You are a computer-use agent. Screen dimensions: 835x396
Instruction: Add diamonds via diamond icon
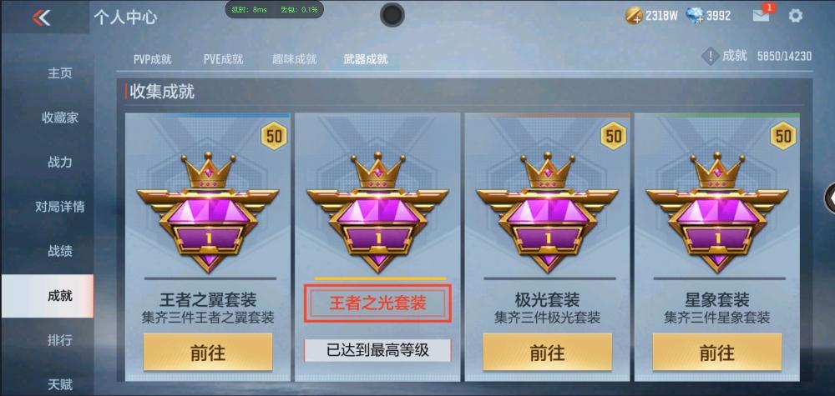[x=695, y=16]
